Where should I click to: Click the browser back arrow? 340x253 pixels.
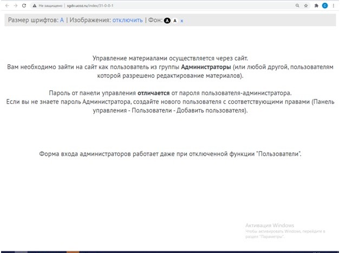[x=6, y=5]
